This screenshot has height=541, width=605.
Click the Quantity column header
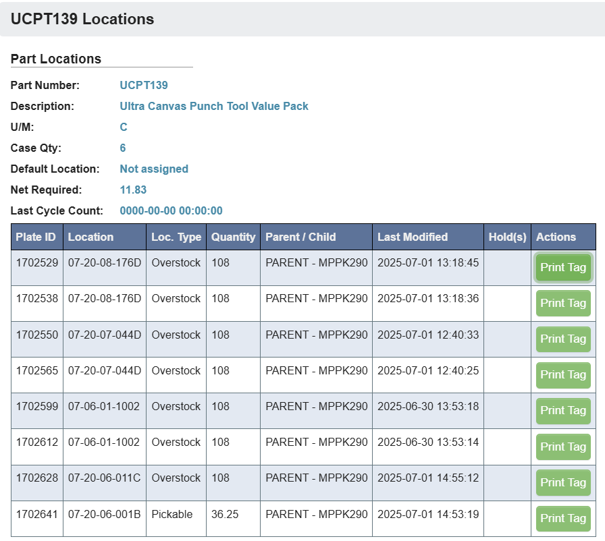coord(233,237)
